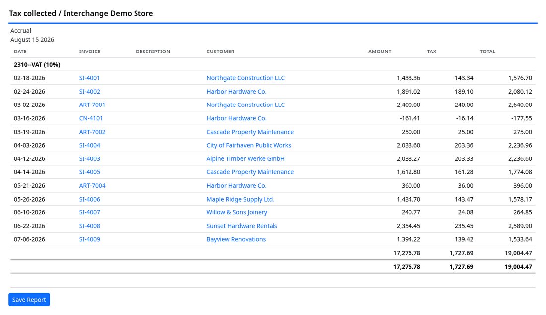The width and height of the screenshot is (546, 315).
Task: Click the TAX column header
Action: pyautogui.click(x=432, y=52)
